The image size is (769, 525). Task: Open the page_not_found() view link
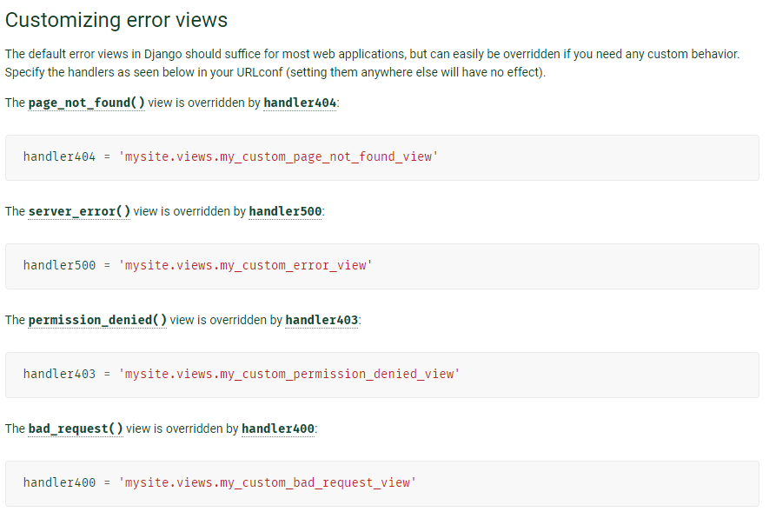pyautogui.click(x=86, y=103)
